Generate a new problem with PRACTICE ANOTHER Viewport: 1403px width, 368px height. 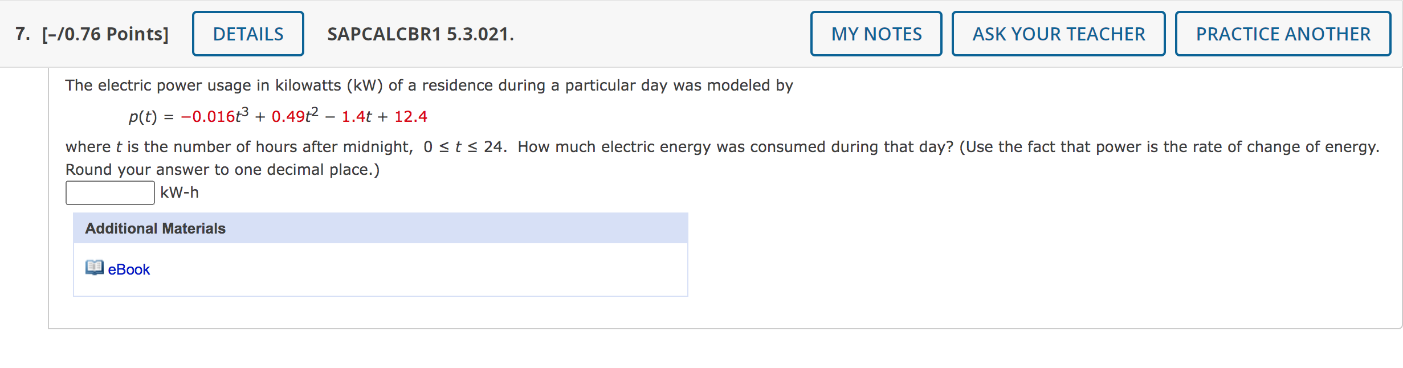[1282, 34]
